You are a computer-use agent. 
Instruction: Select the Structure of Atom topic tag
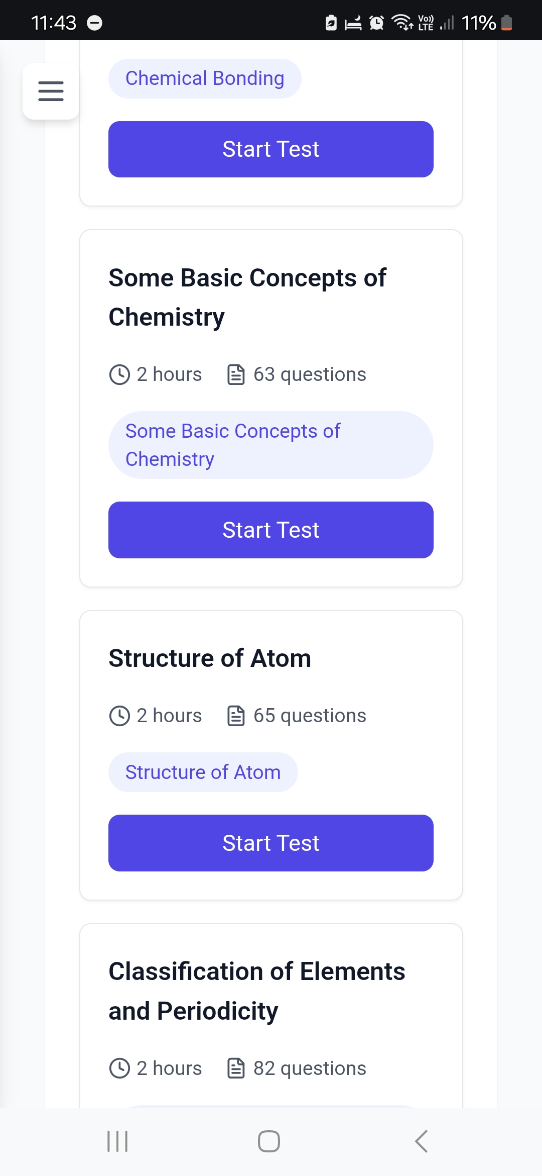[203, 772]
